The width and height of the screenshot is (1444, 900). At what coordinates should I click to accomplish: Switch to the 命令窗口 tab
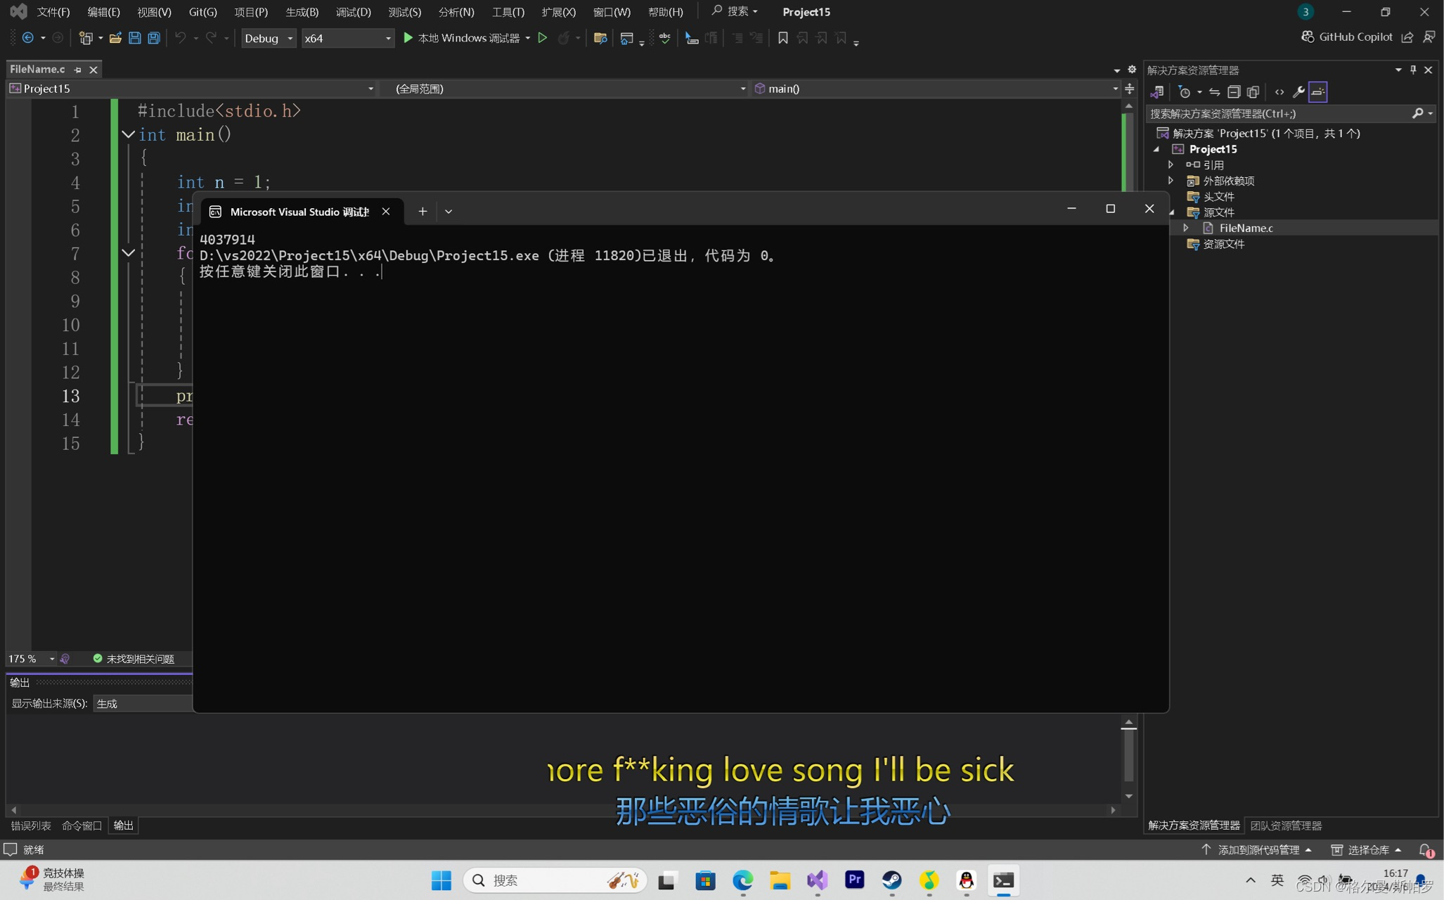tap(82, 825)
